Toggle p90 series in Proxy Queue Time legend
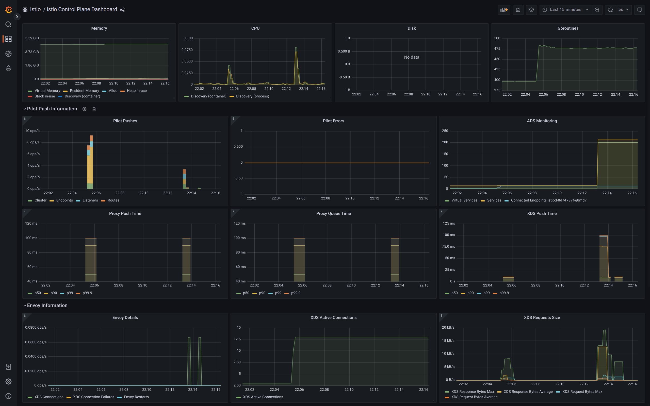 [x=262, y=293]
